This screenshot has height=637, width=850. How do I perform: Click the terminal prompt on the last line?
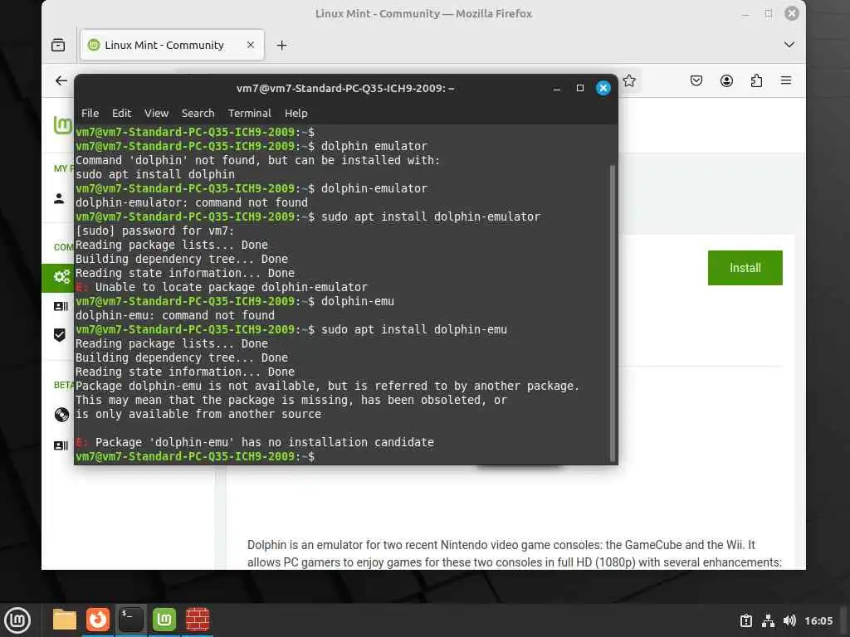[x=195, y=457]
